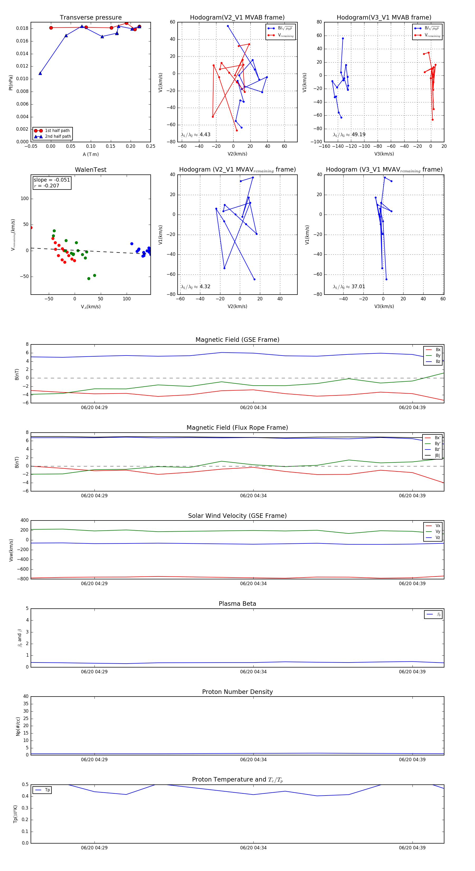Screen dimensions: 475x871
Task: Click the λ1/λ3 ≈ 37.01 annotation
Action: (349, 287)
